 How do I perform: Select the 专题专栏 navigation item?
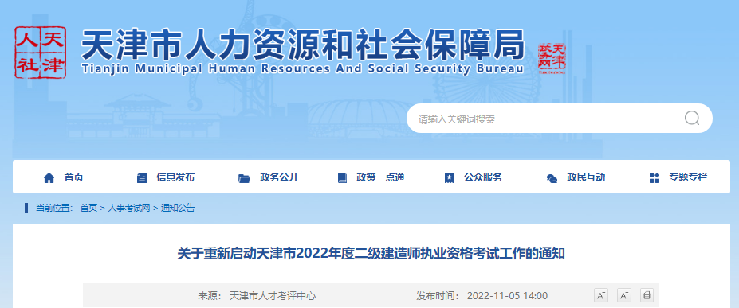click(x=688, y=177)
